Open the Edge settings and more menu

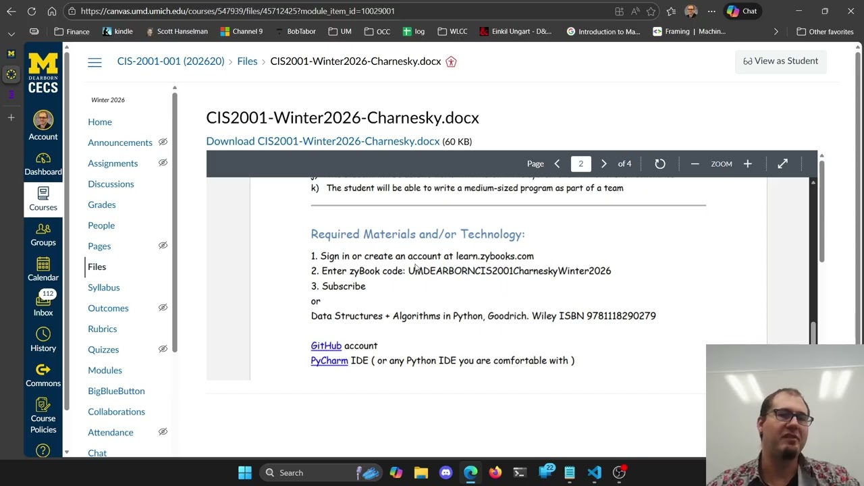point(711,11)
